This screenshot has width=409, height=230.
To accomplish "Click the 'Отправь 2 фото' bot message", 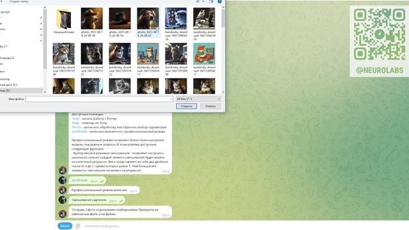I will (120, 211).
